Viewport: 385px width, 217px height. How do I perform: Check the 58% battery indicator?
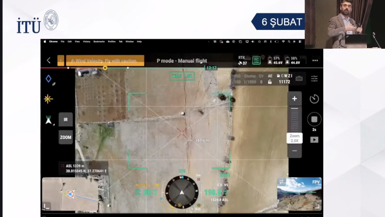point(293,60)
